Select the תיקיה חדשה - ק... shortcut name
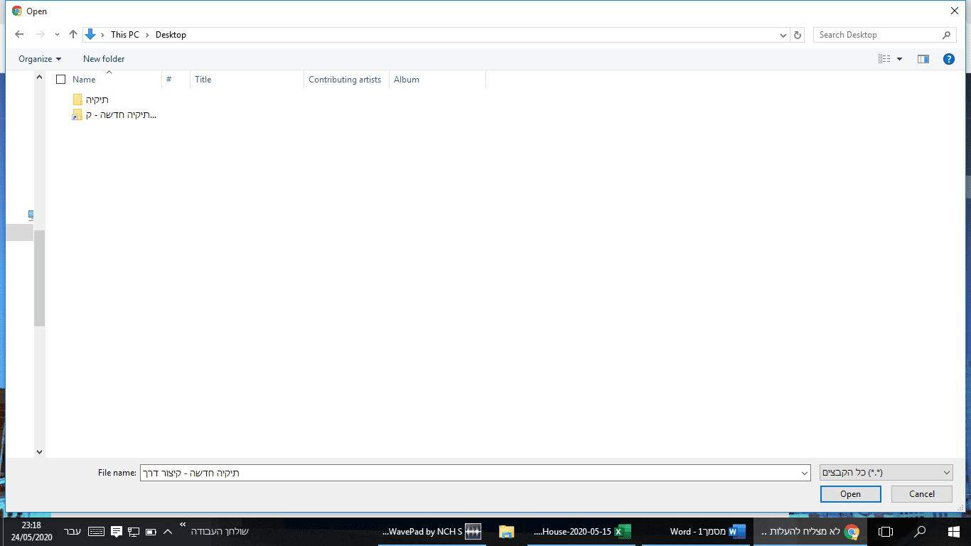Viewport: 971px width, 546px height. [x=121, y=115]
